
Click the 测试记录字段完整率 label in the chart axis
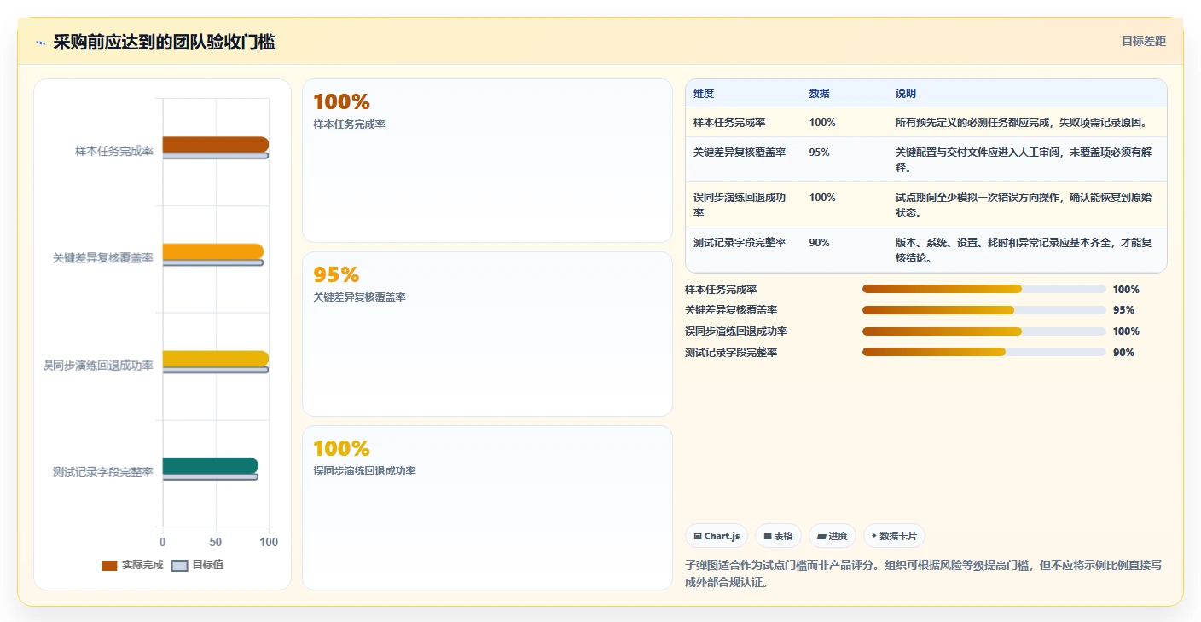pos(103,472)
